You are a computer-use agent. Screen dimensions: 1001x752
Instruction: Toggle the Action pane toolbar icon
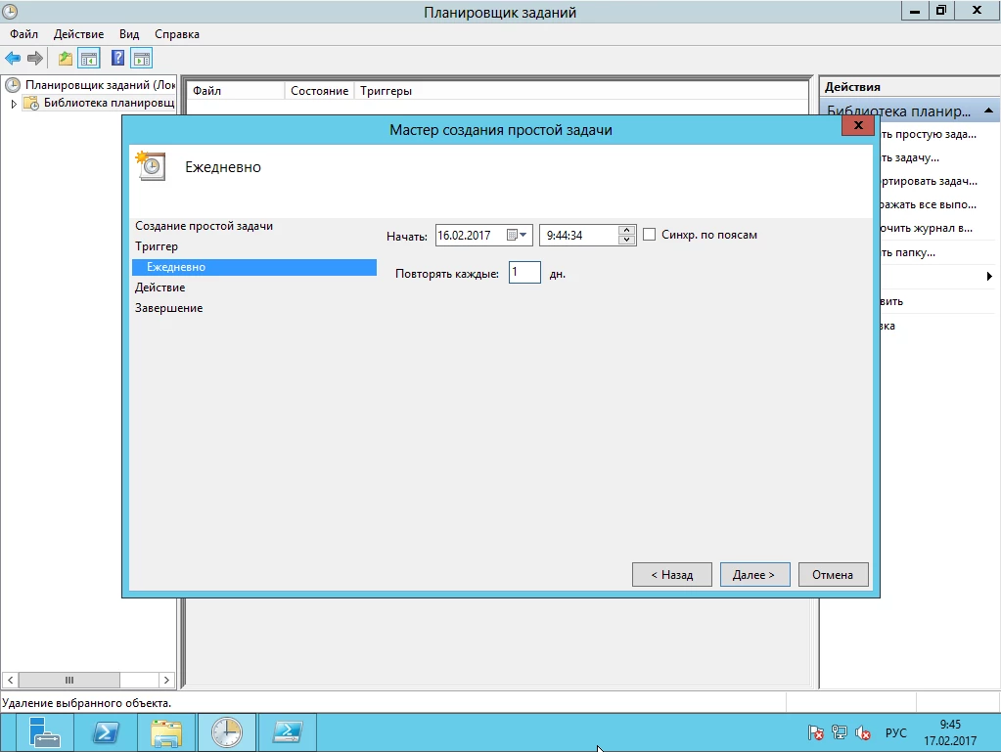click(142, 59)
